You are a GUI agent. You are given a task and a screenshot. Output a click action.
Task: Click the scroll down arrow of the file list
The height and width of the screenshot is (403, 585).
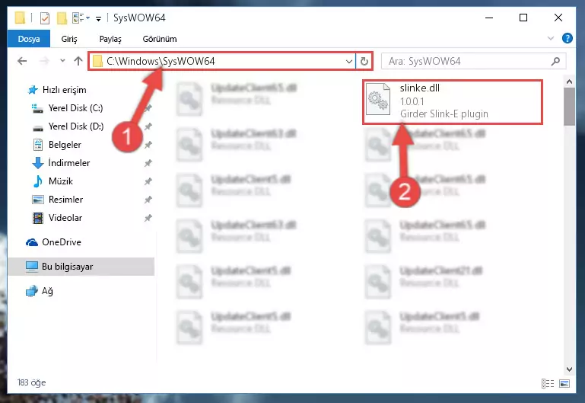click(569, 369)
